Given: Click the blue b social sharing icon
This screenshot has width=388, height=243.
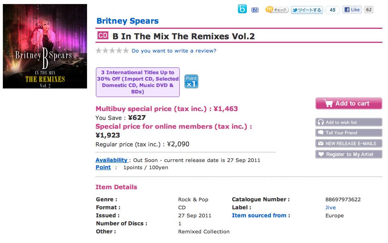Looking at the screenshot, I should coord(242,10).
